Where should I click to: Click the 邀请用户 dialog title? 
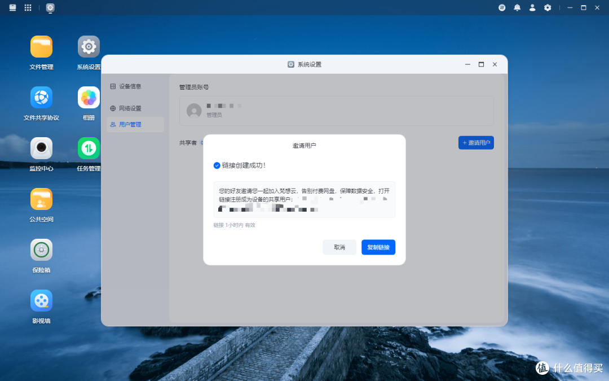304,146
